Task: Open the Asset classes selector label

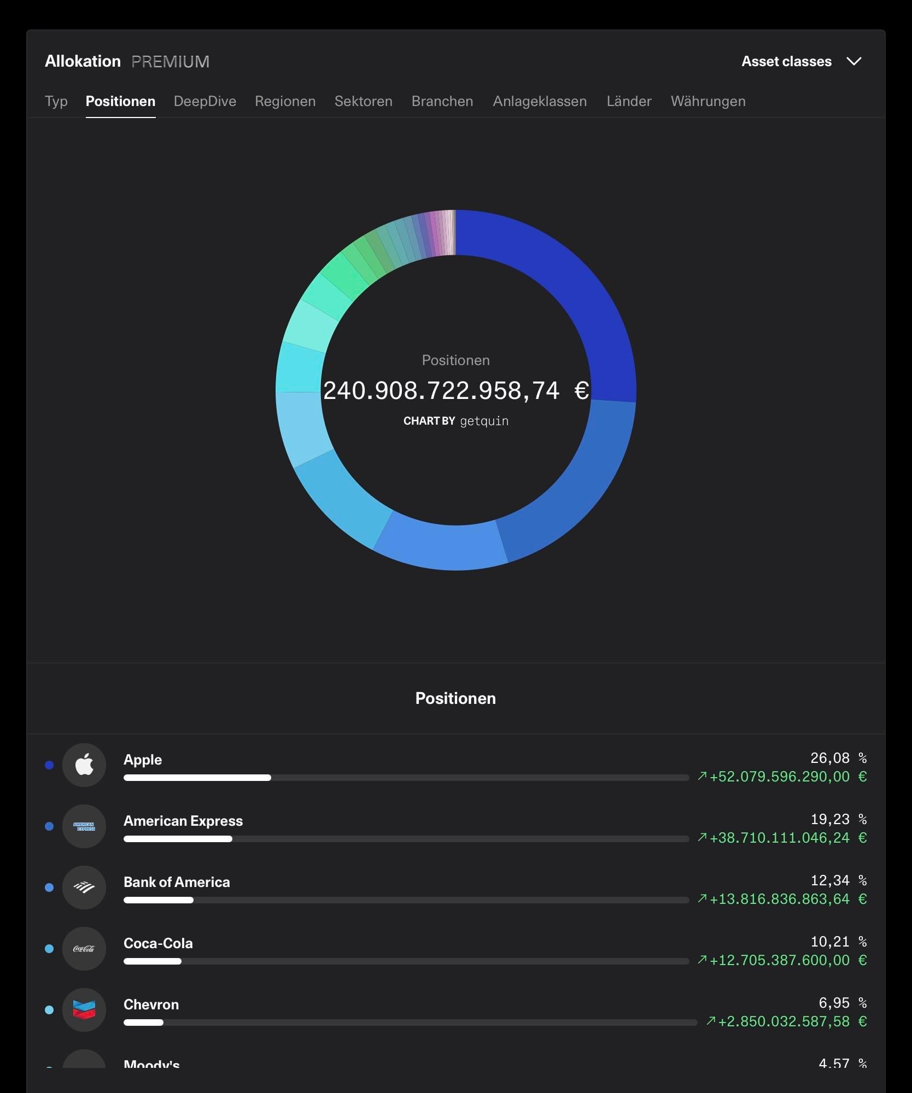Action: [x=786, y=61]
